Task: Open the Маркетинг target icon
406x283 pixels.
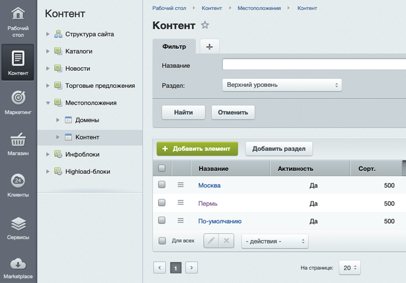Action: pyautogui.click(x=18, y=98)
